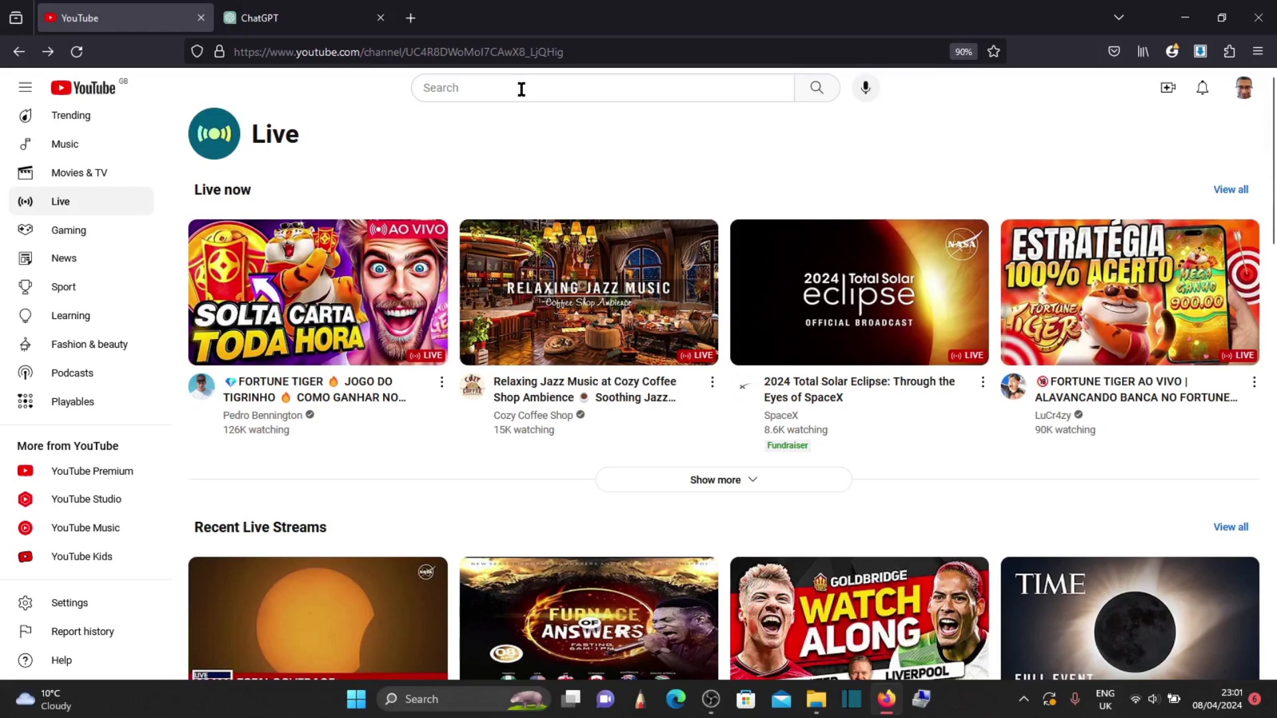Open Sport in the sidebar
Image resolution: width=1277 pixels, height=718 pixels.
click(x=81, y=287)
